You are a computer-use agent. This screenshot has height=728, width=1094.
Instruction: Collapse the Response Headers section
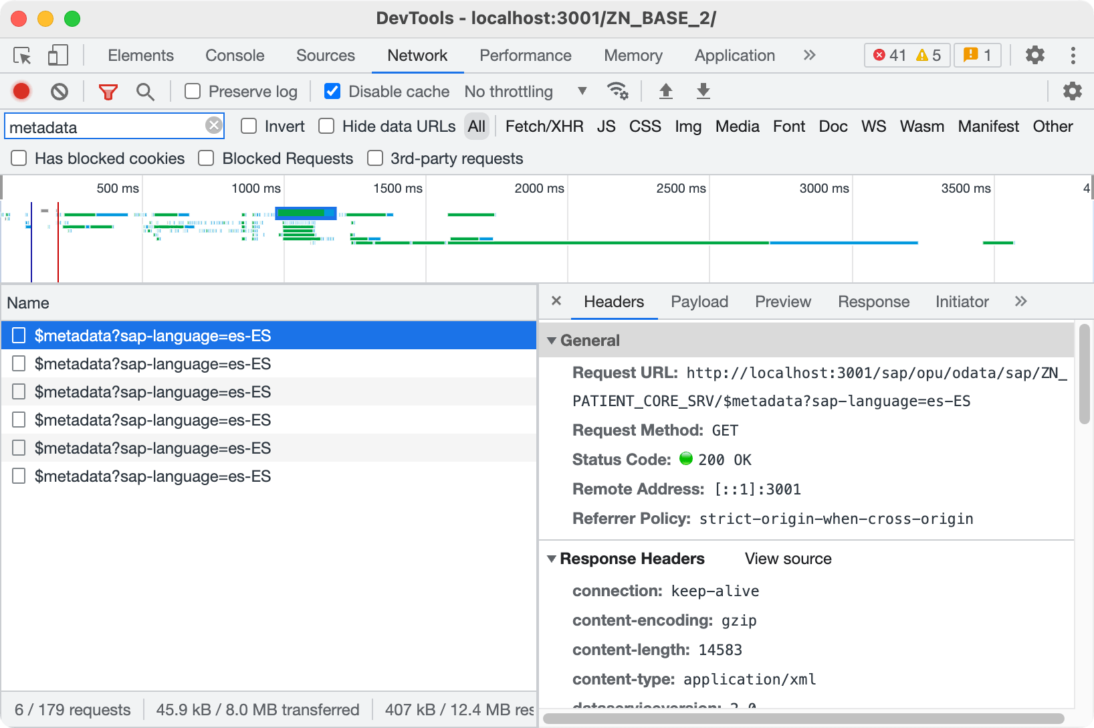552,559
